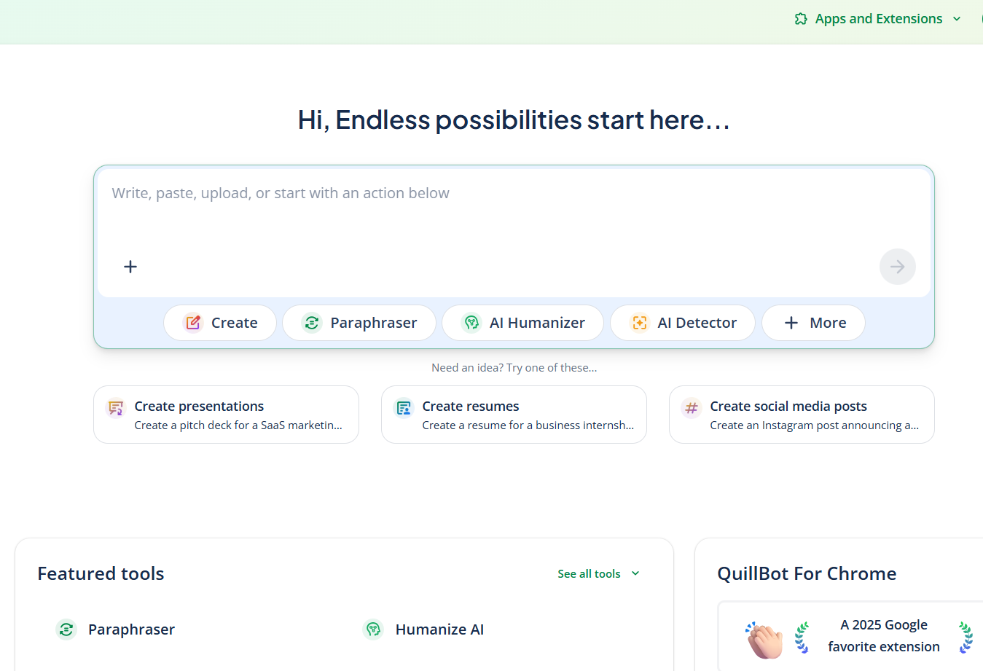The width and height of the screenshot is (983, 671).
Task: Select the AI Humanizer action chip
Action: point(523,323)
